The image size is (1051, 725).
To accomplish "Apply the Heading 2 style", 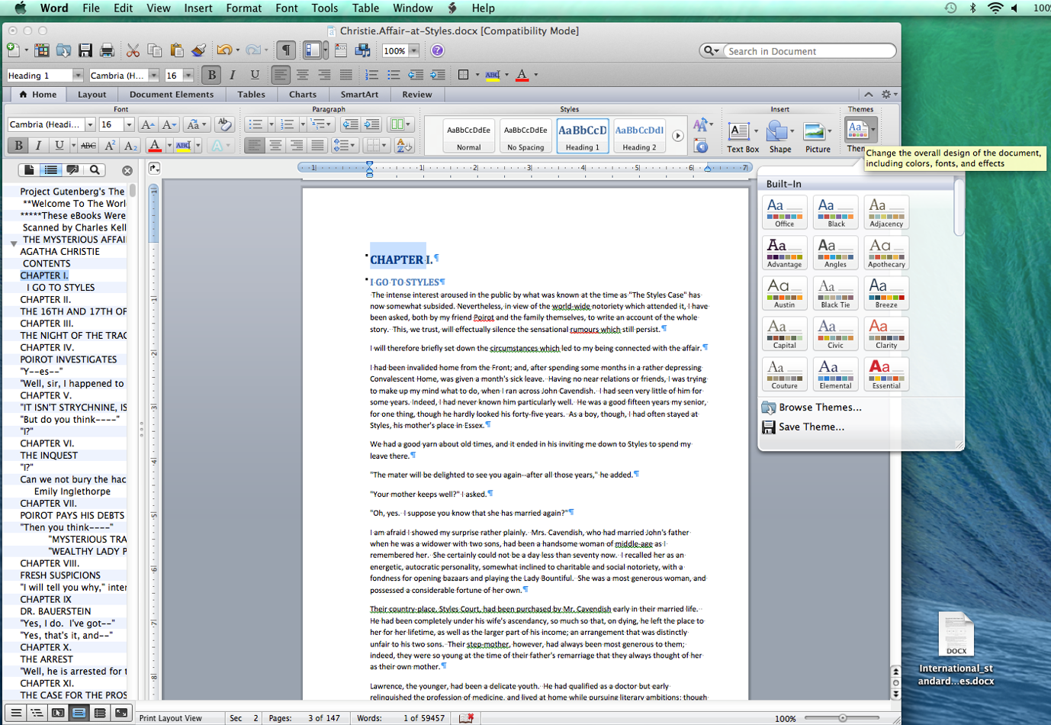I will 639,136.
